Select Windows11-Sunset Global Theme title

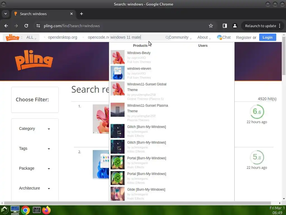point(147,87)
